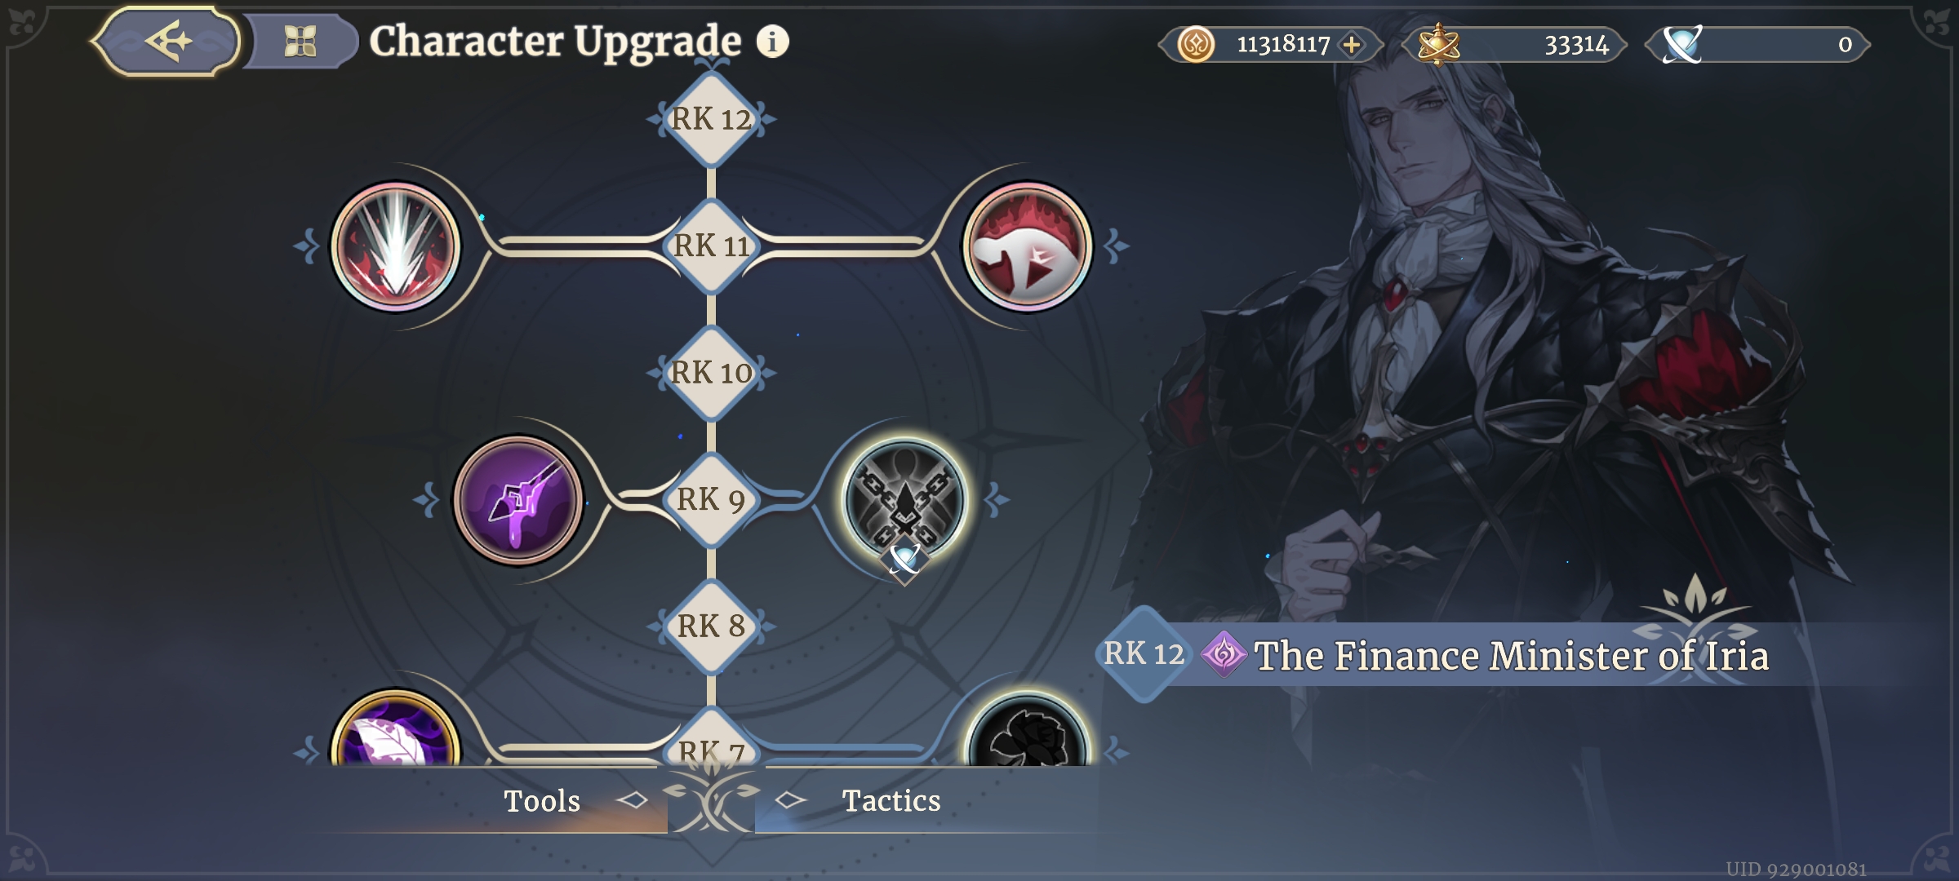The image size is (1959, 881).
Task: Open the grid menu icon beside title
Action: coord(300,42)
